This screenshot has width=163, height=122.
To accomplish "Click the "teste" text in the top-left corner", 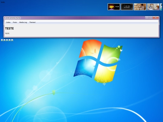I will 3,2.
